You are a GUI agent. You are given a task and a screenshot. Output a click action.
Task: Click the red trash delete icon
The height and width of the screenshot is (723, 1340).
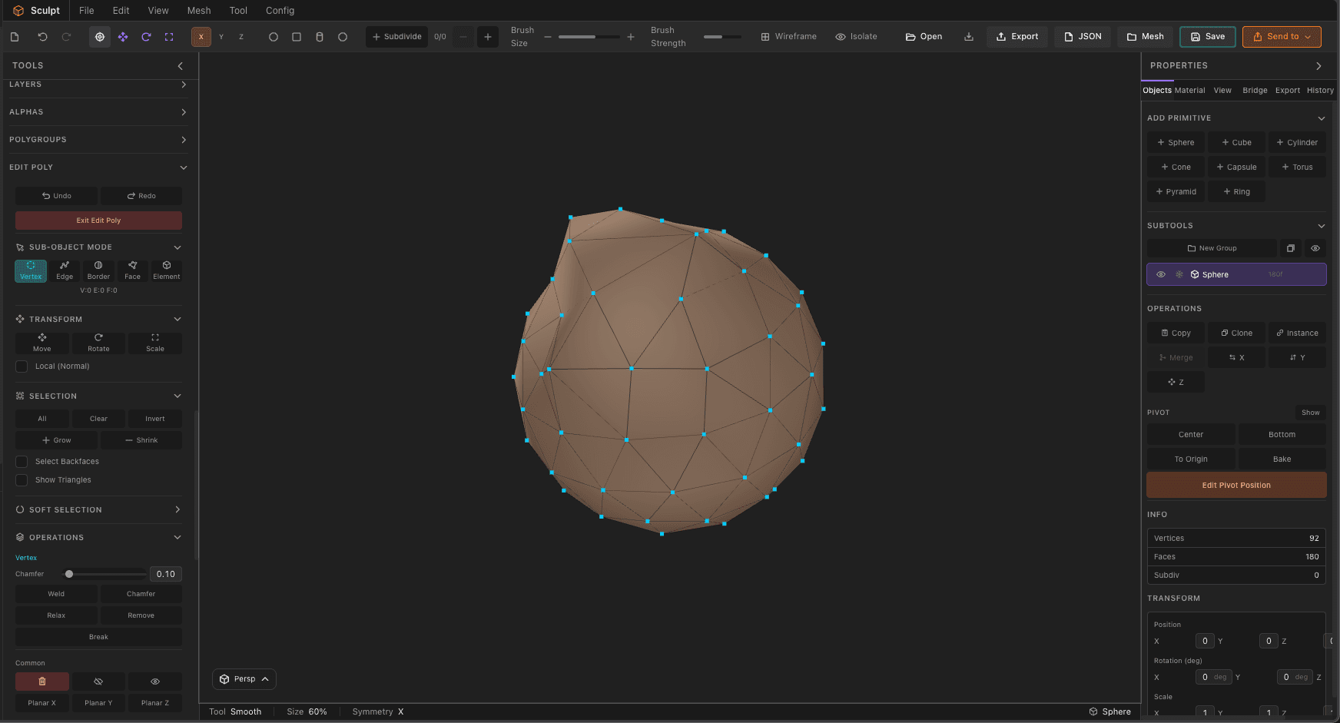point(42,682)
